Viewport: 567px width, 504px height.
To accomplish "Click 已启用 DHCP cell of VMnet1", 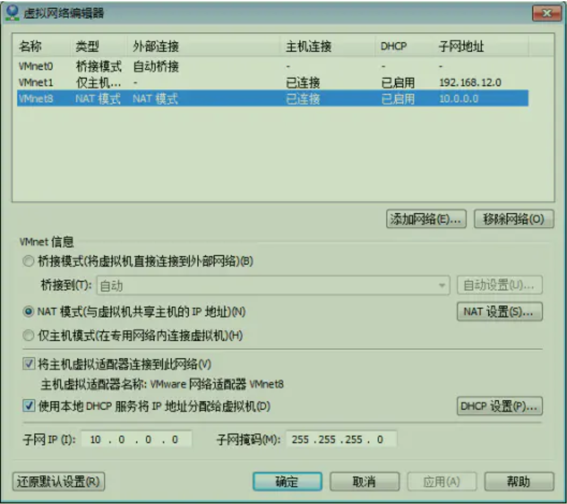I will [x=398, y=82].
